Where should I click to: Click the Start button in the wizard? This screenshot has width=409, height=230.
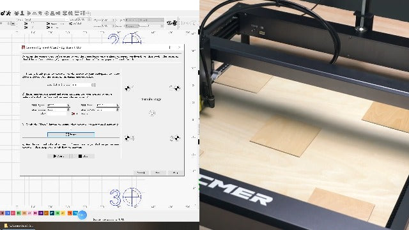(x=58, y=156)
